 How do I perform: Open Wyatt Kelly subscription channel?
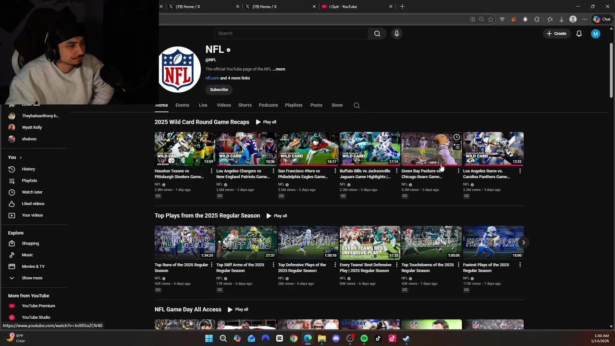tap(32, 127)
